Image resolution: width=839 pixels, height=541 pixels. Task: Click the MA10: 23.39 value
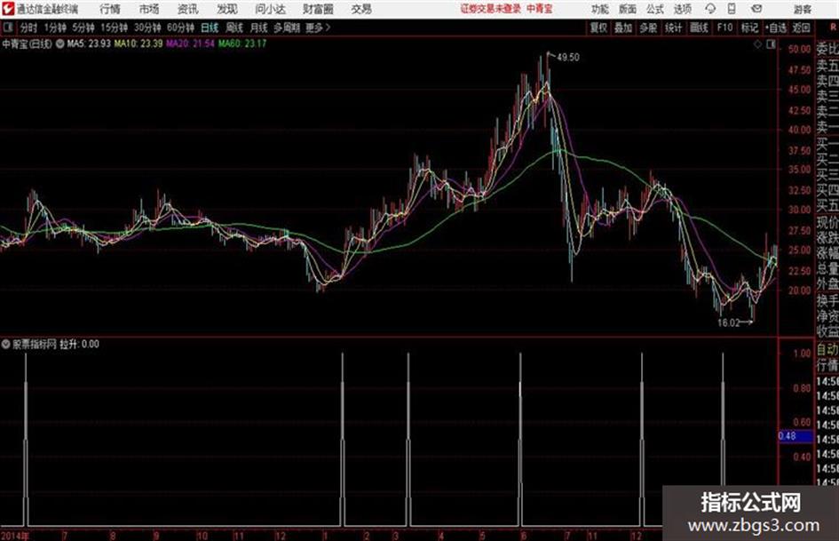pos(138,44)
